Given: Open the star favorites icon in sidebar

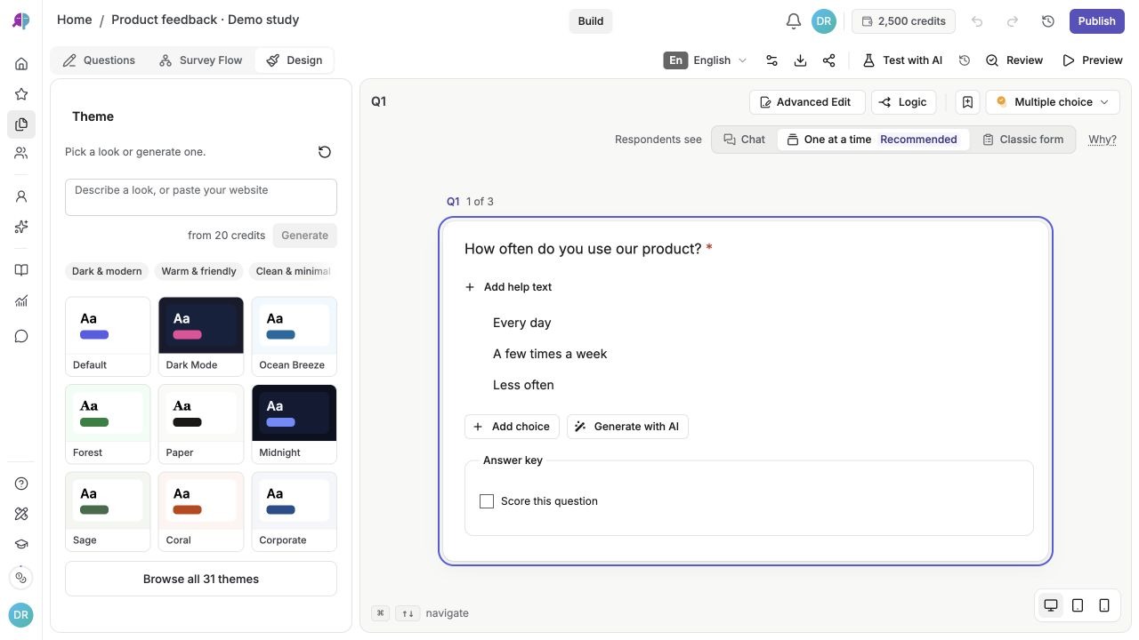Looking at the screenshot, I should click(21, 94).
